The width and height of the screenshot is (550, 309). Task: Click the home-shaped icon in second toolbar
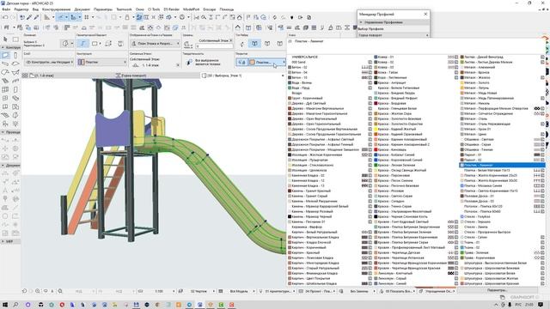click(x=238, y=27)
